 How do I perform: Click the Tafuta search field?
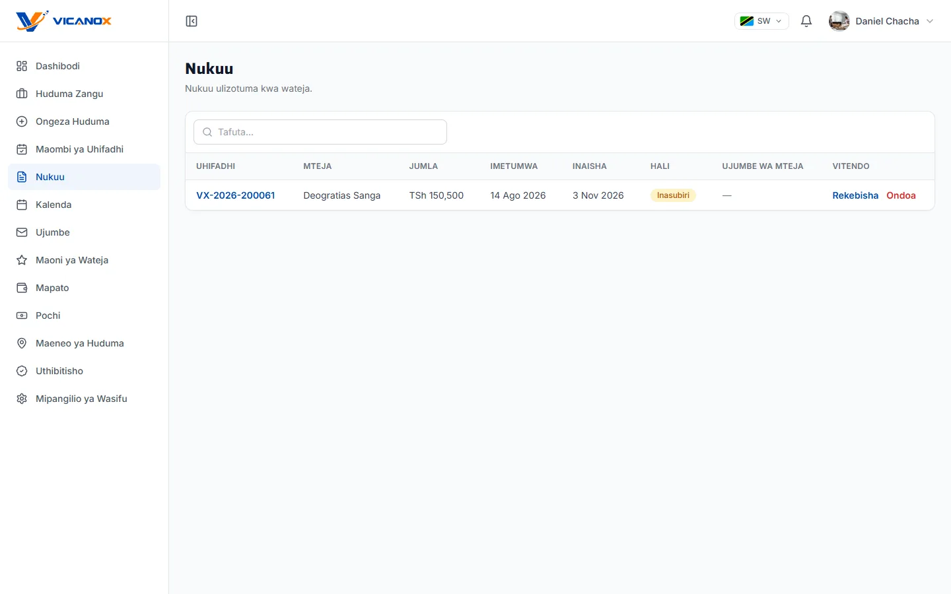pyautogui.click(x=320, y=132)
